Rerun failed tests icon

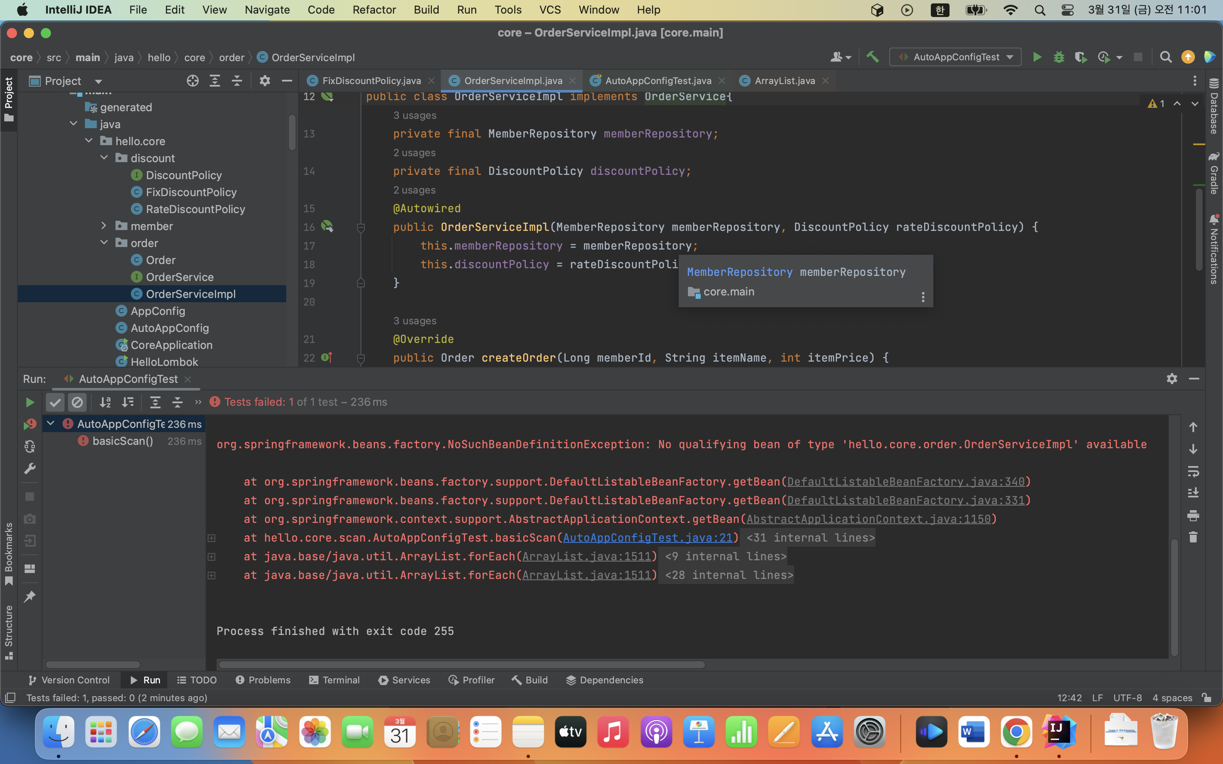[x=30, y=424]
